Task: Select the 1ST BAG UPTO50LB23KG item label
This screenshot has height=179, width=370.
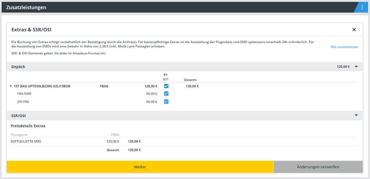Action: tap(42, 86)
